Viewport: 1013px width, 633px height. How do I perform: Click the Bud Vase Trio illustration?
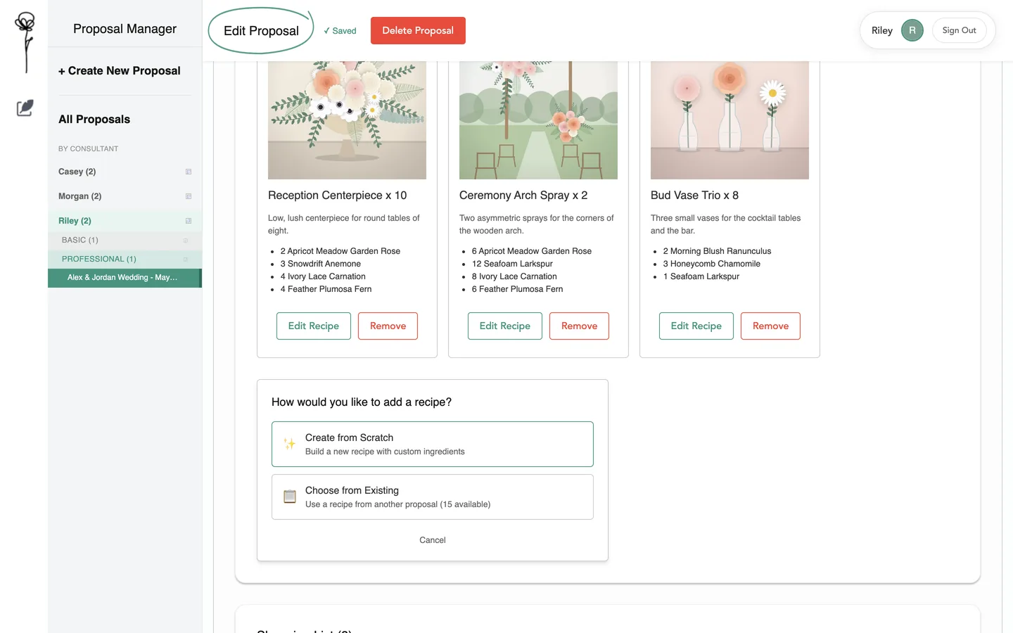[x=730, y=120]
